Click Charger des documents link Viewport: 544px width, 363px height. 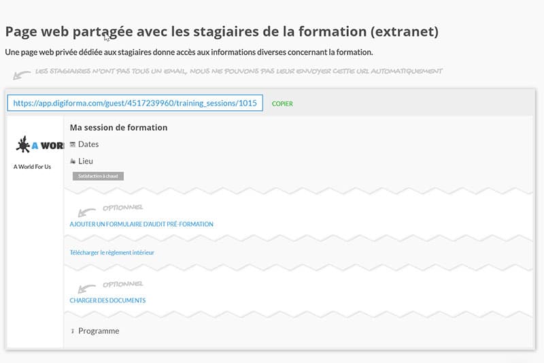coord(107,300)
